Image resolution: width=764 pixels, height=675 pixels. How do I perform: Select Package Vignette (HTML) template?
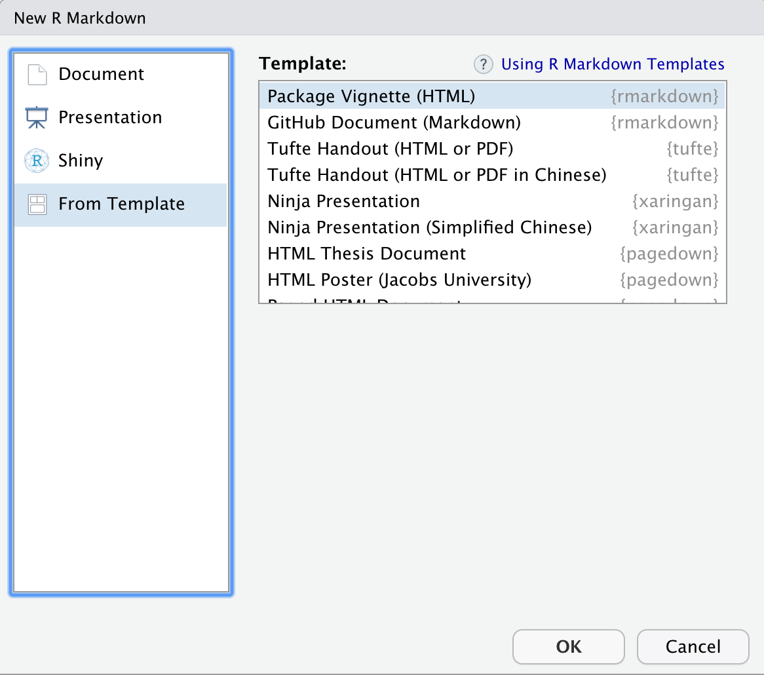pos(493,96)
